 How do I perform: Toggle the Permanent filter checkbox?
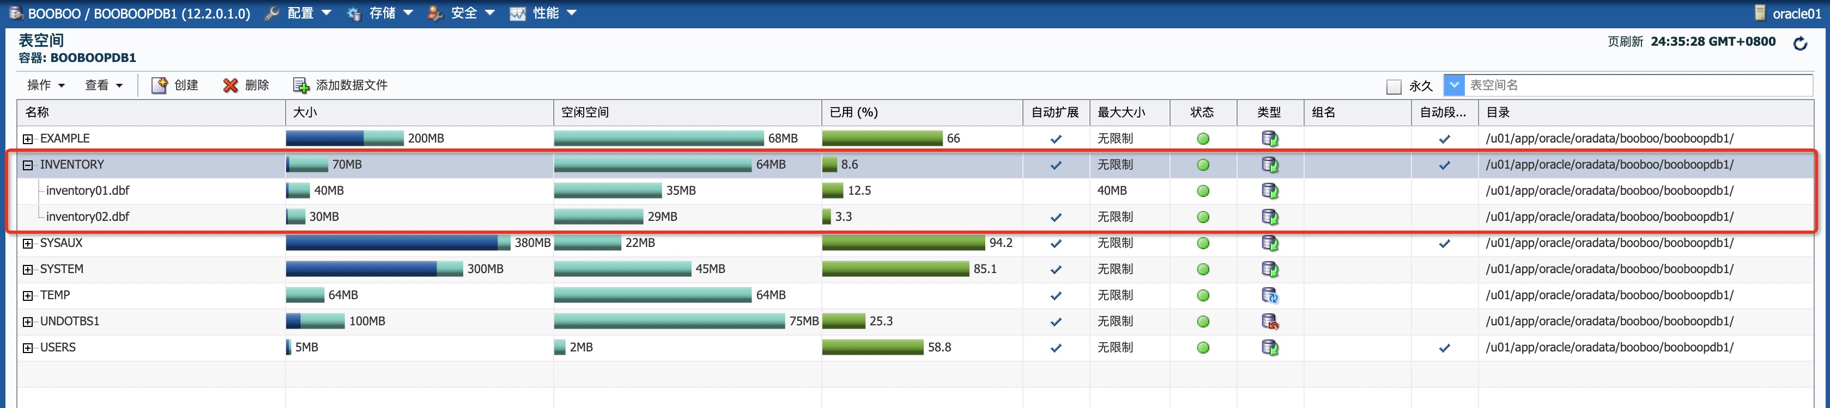click(1394, 86)
